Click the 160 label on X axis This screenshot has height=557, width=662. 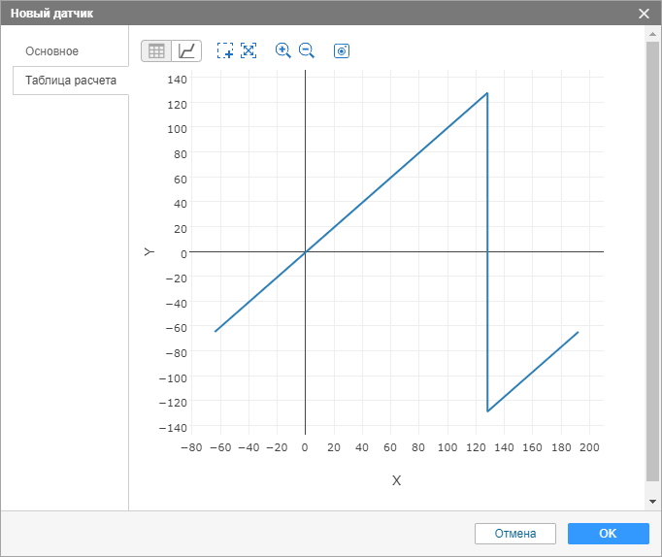coord(532,447)
